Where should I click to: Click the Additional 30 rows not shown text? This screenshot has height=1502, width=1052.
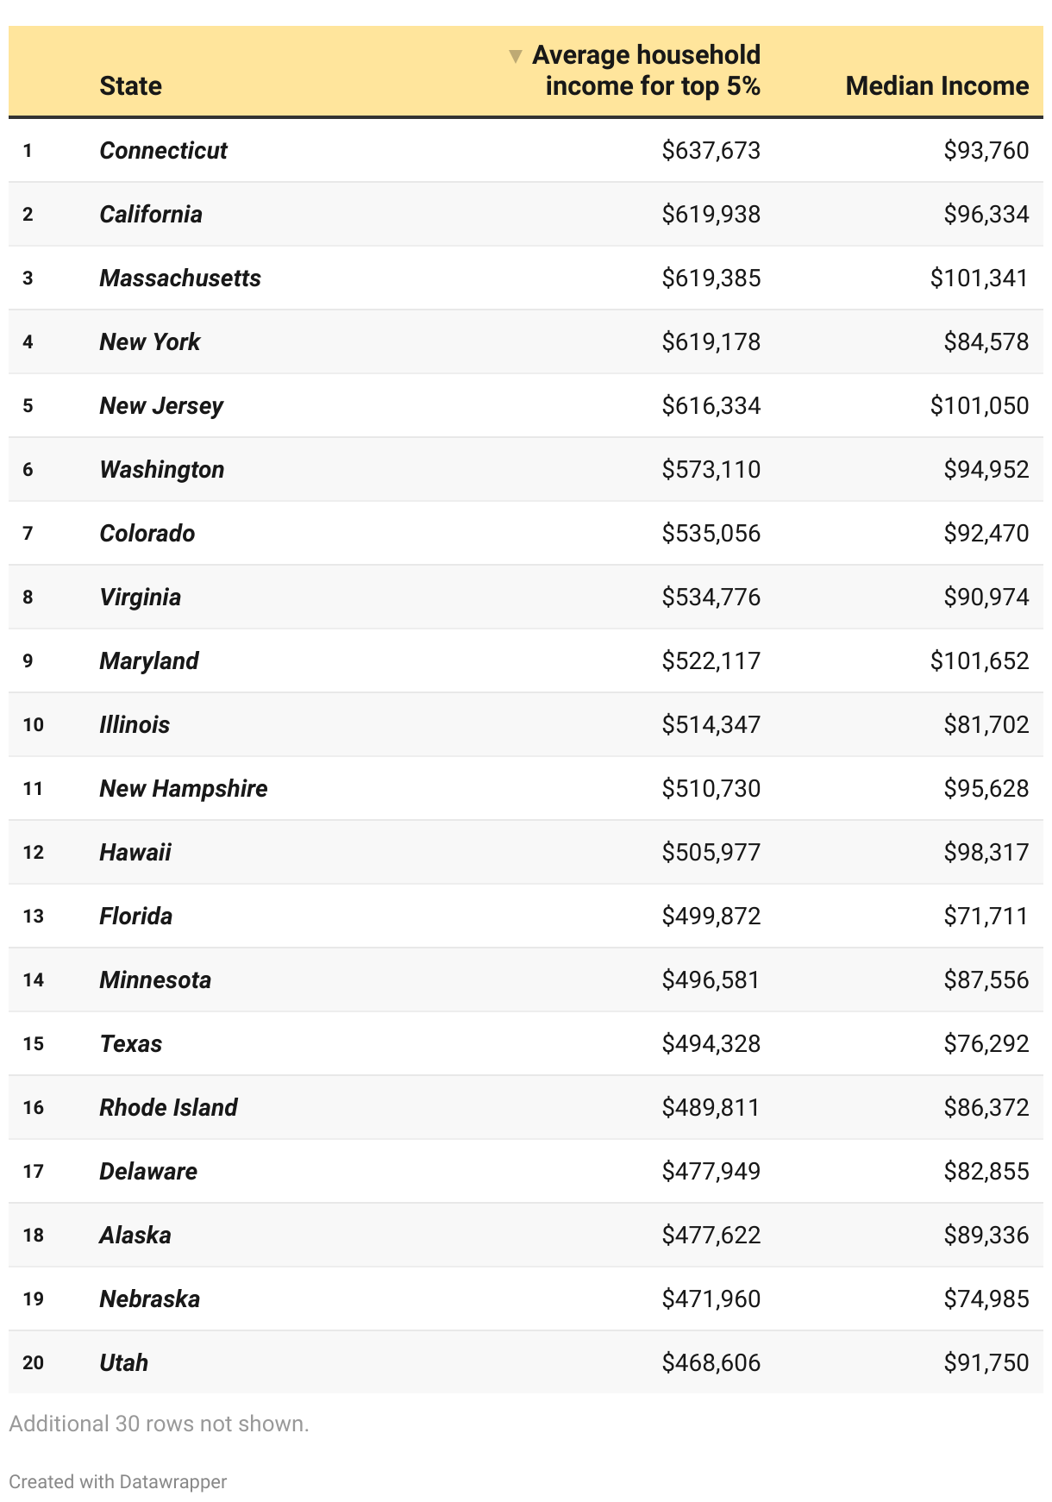159,1424
